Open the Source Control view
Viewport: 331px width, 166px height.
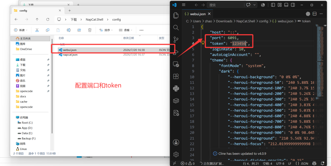tap(176, 40)
